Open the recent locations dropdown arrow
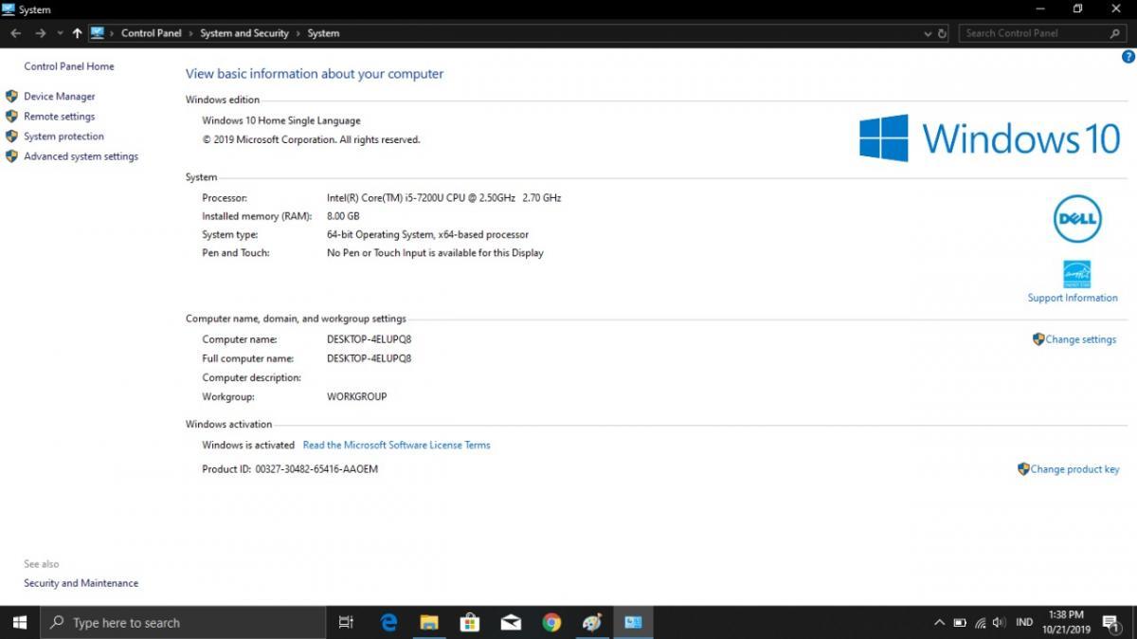Viewport: 1137px width, 639px height. (x=61, y=33)
